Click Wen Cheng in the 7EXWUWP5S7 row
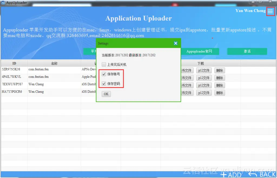Screen dimensions: 277x178 coord(36,84)
